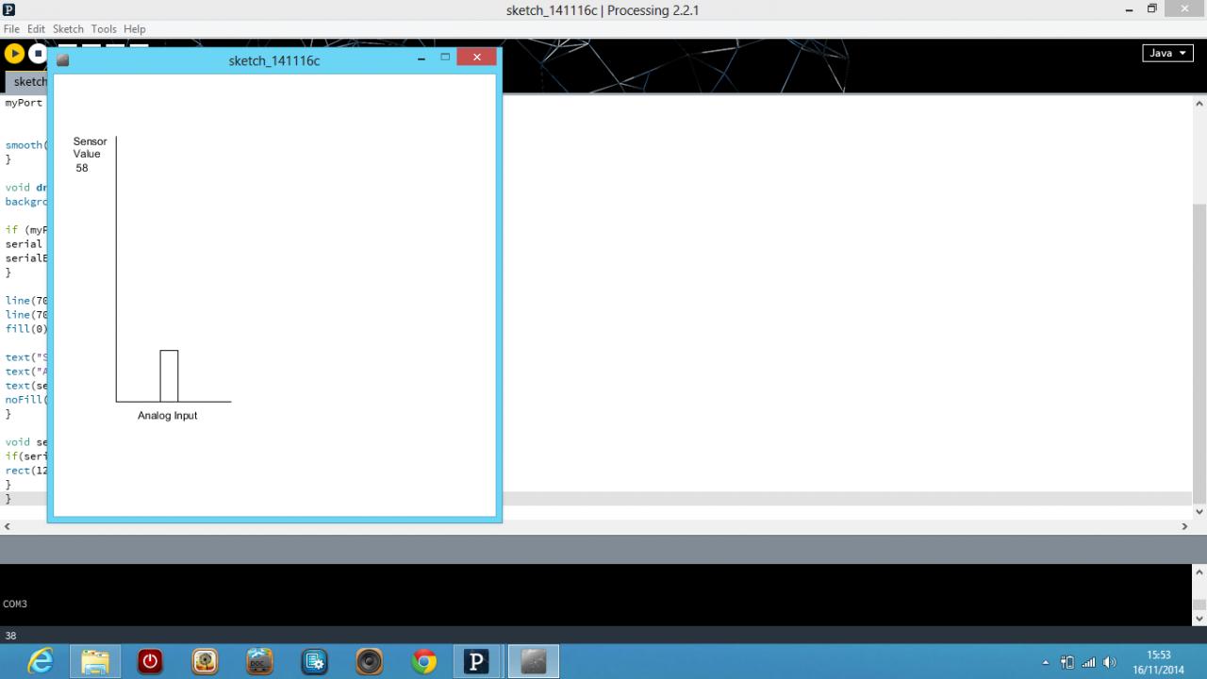Image resolution: width=1207 pixels, height=679 pixels.
Task: Select the sketch tab in the editor
Action: pos(26,82)
